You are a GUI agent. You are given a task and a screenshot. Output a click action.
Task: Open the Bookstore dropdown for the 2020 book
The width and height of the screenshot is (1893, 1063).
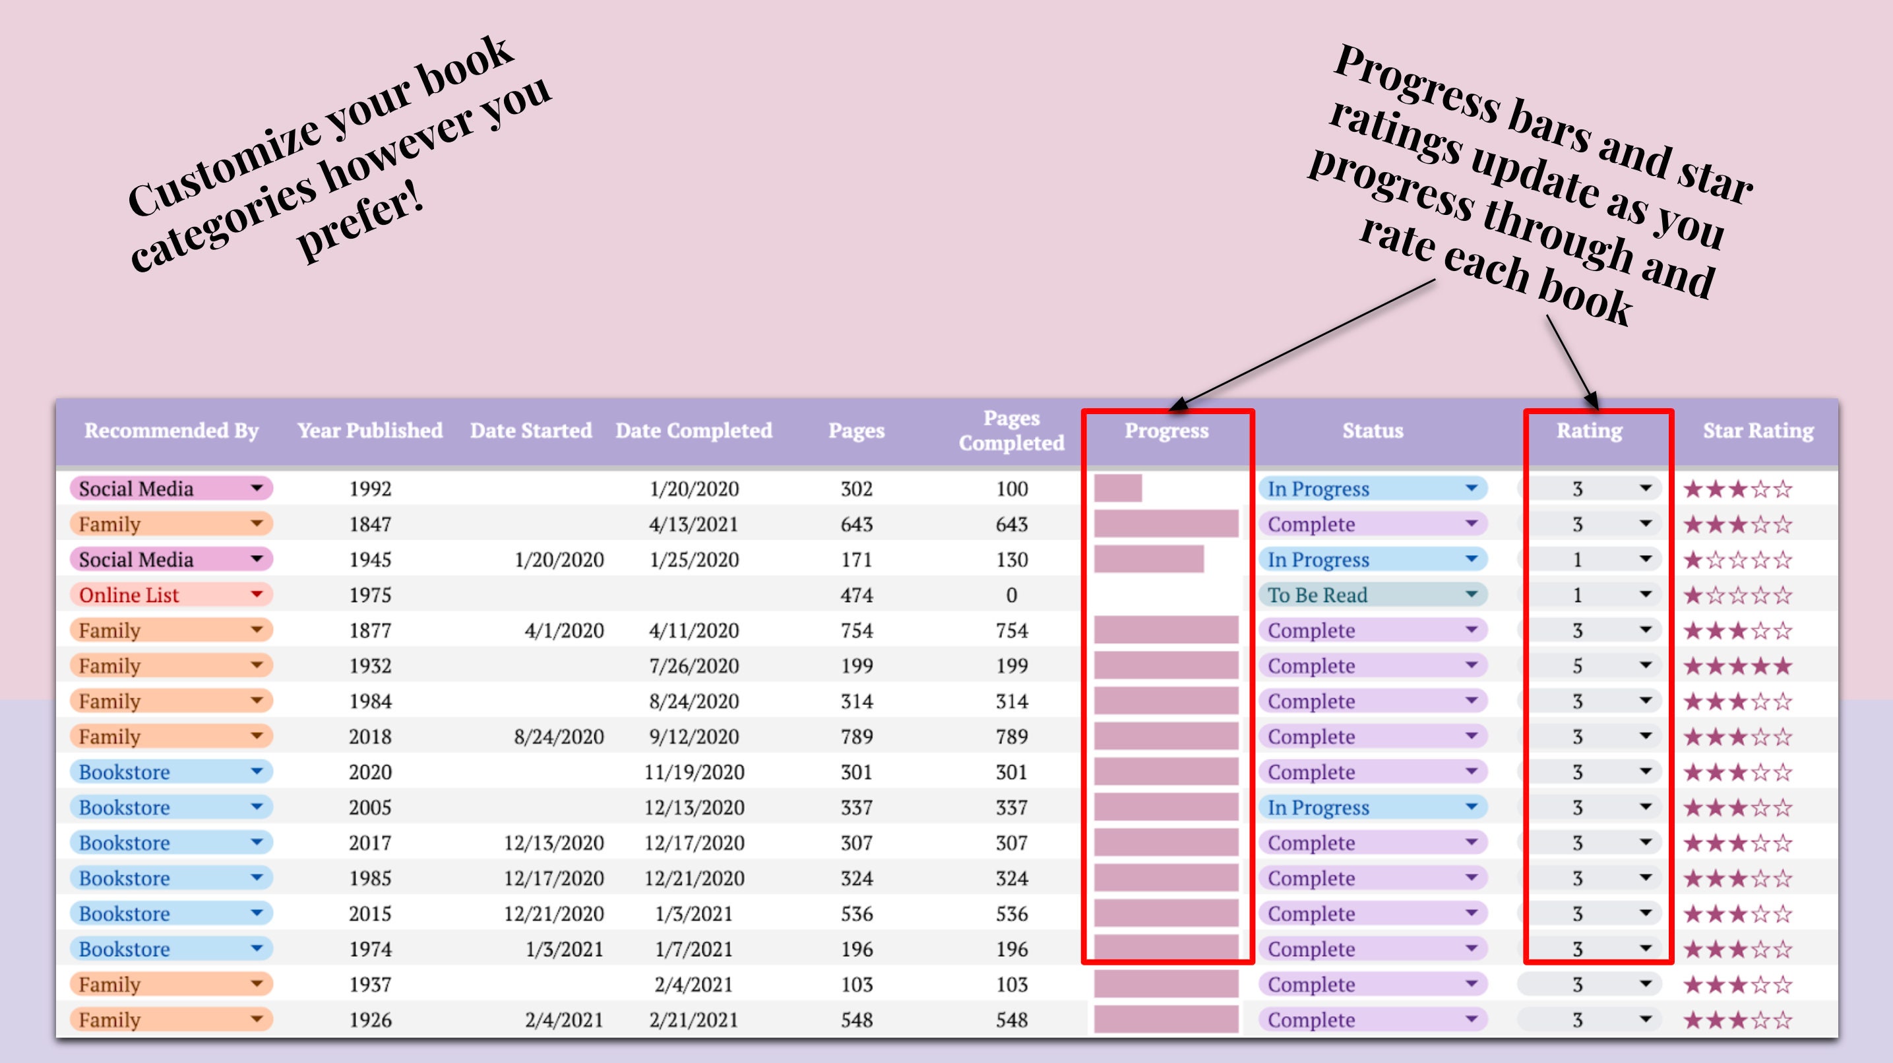[259, 772]
